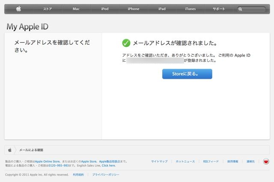
Task: Open the サポート navigation tab
Action: [x=219, y=9]
